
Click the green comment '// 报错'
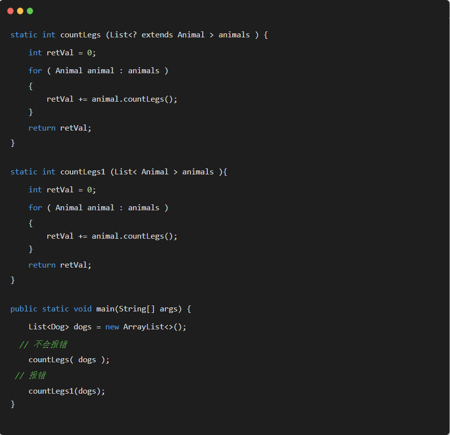click(x=30, y=376)
